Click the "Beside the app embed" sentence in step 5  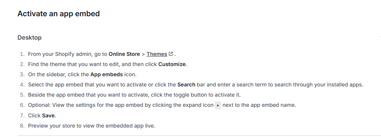point(134,95)
